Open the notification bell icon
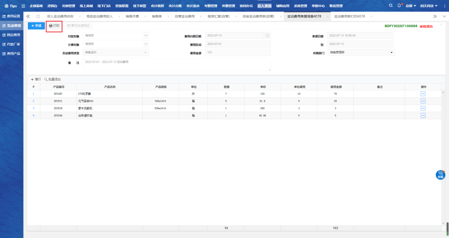This screenshot has height=238, width=449. point(399,6)
